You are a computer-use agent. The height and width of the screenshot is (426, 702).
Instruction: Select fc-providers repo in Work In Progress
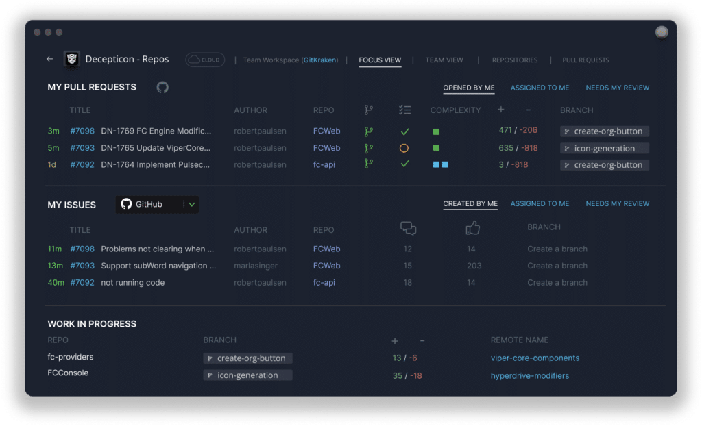71,357
